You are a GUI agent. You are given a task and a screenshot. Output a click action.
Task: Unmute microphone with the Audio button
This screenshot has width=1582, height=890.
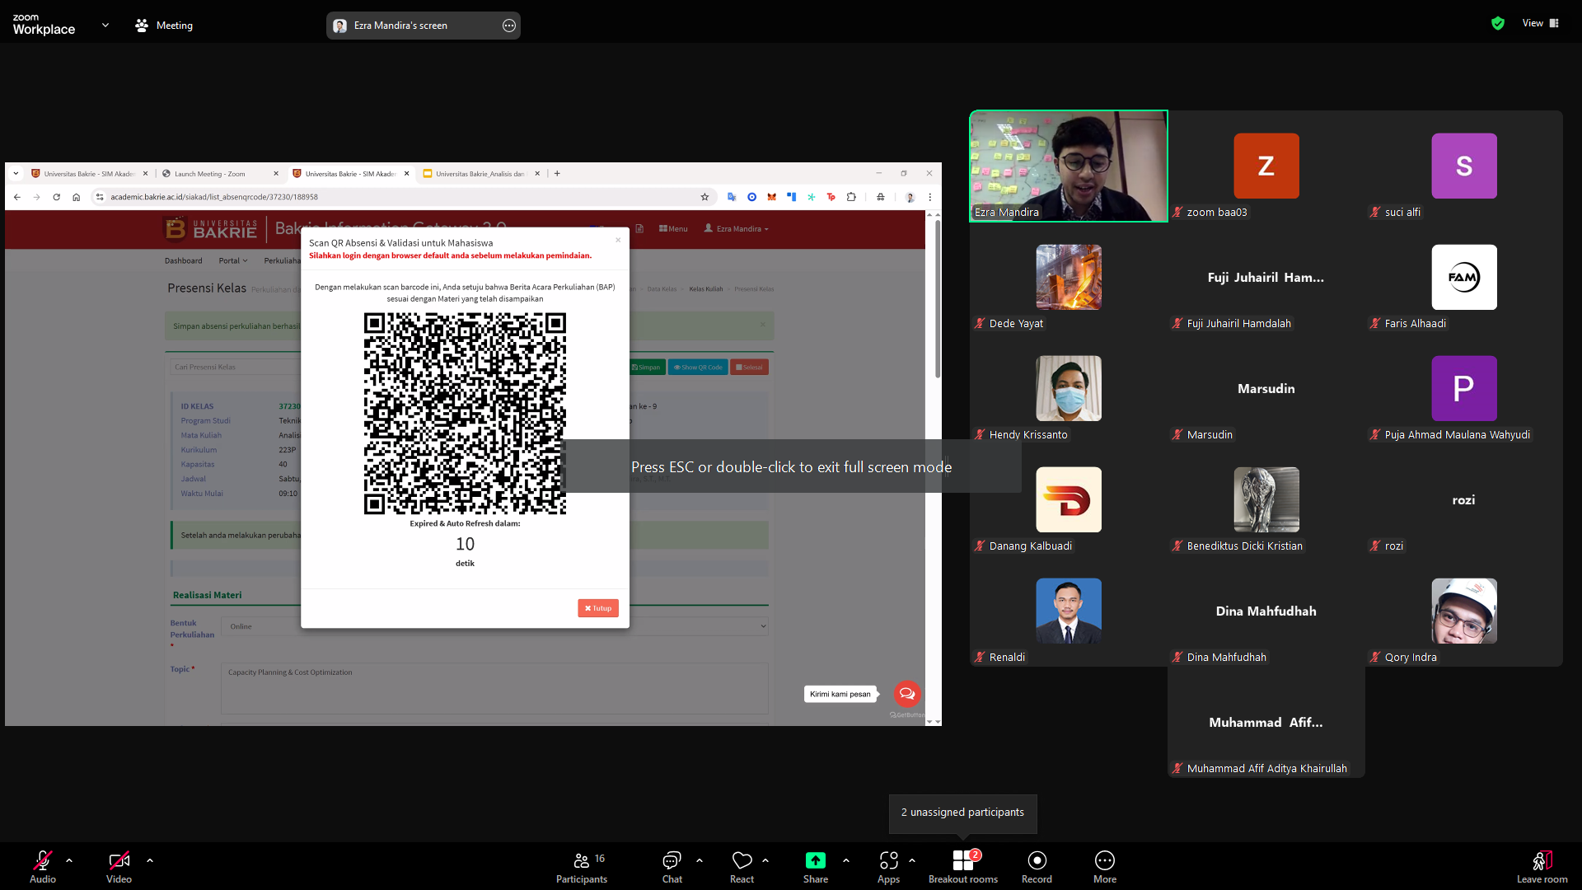click(x=43, y=866)
